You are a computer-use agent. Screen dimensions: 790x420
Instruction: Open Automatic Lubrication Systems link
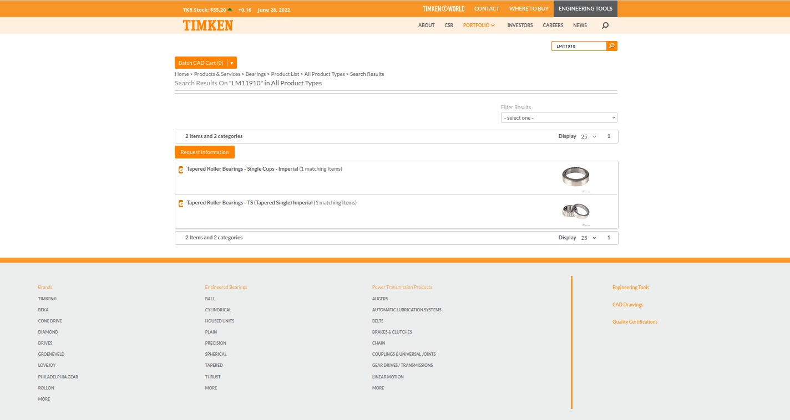[x=407, y=310]
